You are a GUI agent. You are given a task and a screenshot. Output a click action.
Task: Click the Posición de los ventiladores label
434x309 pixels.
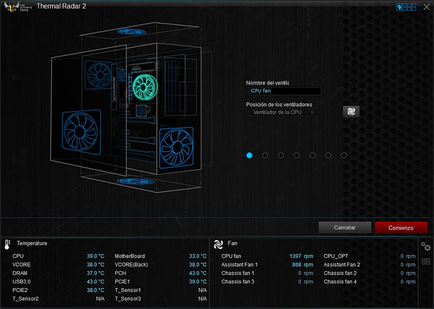click(x=279, y=104)
